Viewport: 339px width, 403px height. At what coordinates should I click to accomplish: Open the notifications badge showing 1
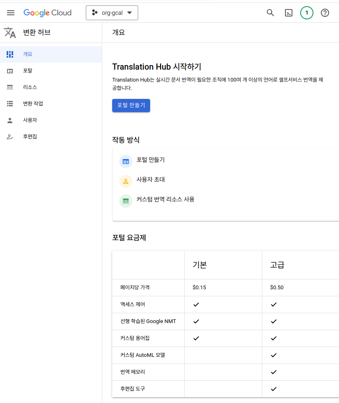[x=306, y=13]
